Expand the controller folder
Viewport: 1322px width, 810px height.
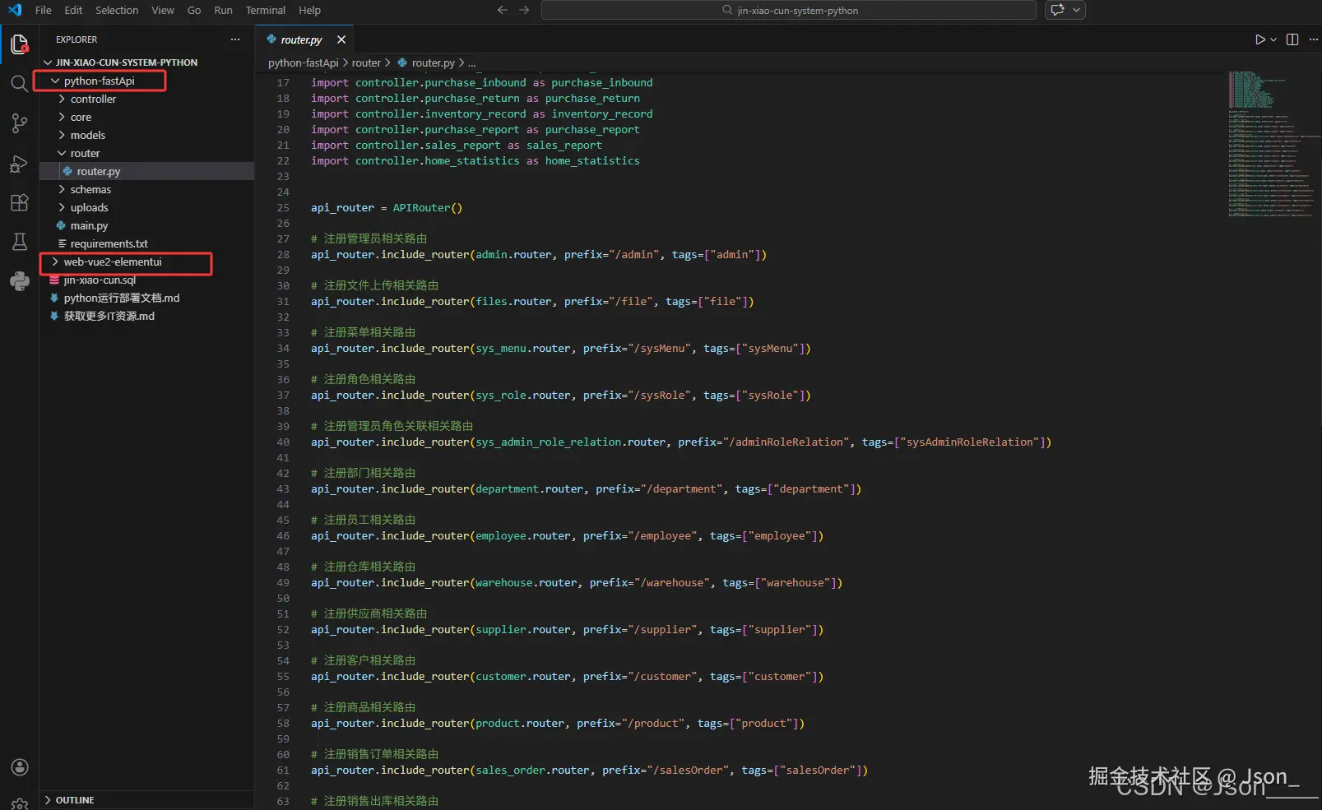[x=93, y=100]
